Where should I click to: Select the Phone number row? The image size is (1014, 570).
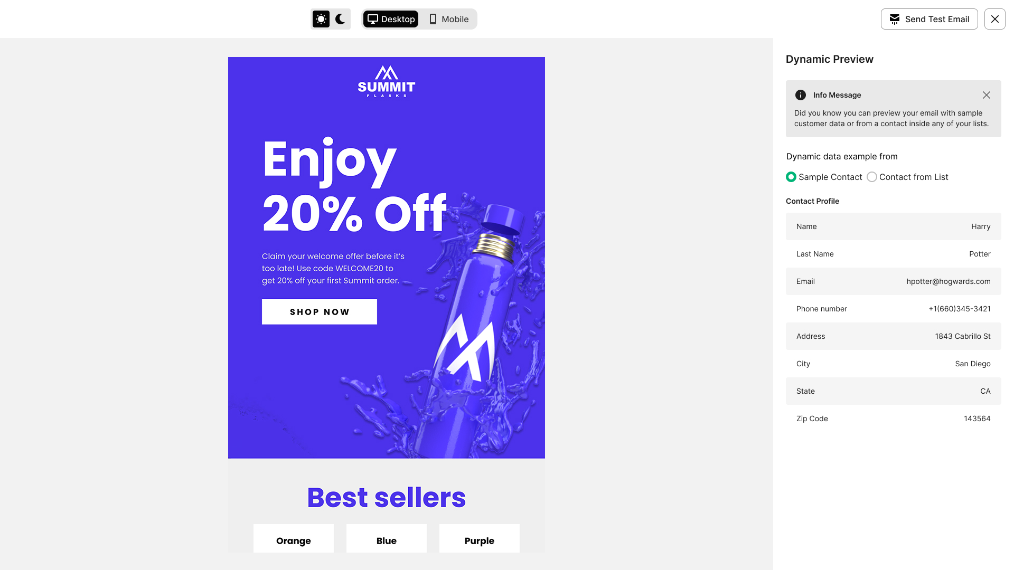pos(893,309)
